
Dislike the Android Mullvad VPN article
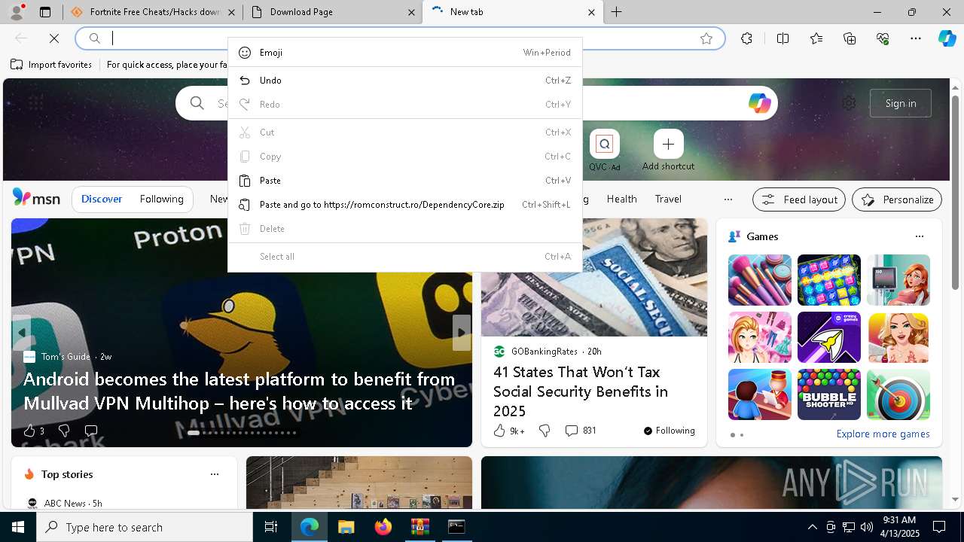[64, 431]
